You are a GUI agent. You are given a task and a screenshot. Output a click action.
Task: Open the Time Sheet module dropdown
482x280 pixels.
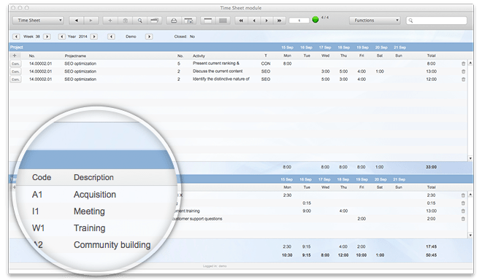coord(38,20)
